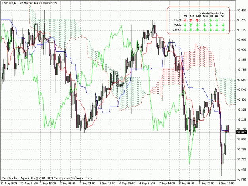Click the red TSxKS up arrow under M5
The width and height of the screenshot is (248, 186).
click(191, 20)
